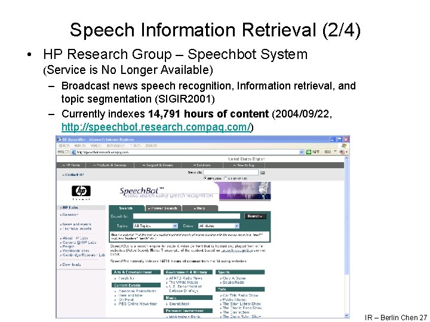Open the Research link in the sidebar

(x=69, y=215)
